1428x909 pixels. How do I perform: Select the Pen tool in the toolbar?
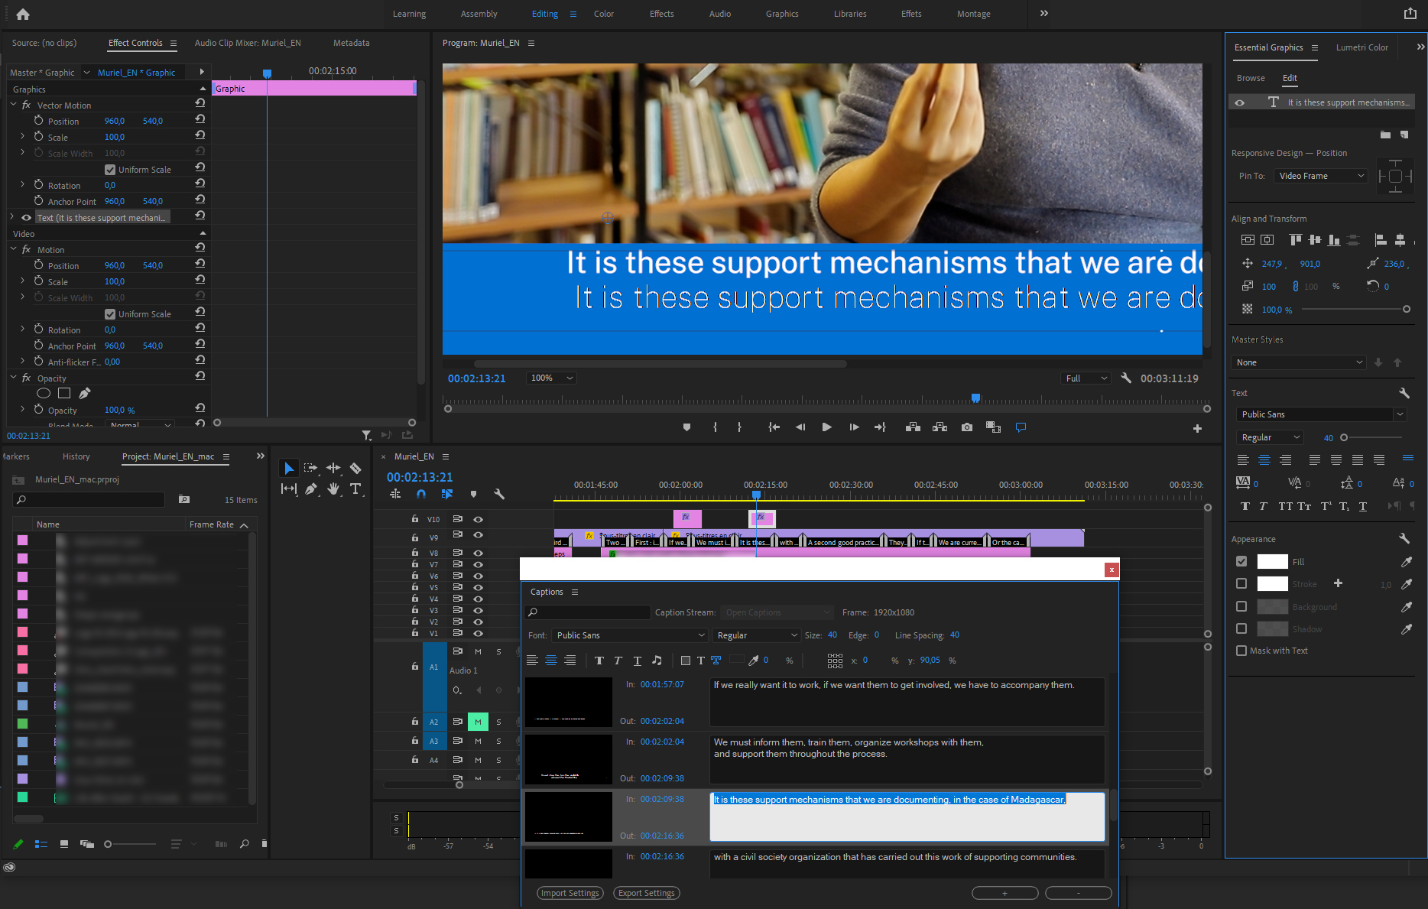[x=310, y=489]
